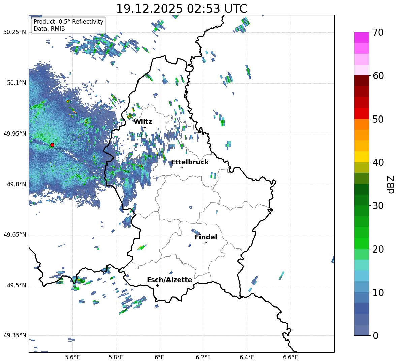Click the Product: 0.5° Reflectivity text
This screenshot has width=399, height=364.
pyautogui.click(x=68, y=22)
